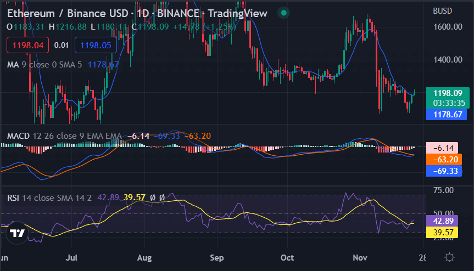Click the pink −6.14 MACD axis label
This screenshot has height=271, width=474.
pyautogui.click(x=442, y=148)
